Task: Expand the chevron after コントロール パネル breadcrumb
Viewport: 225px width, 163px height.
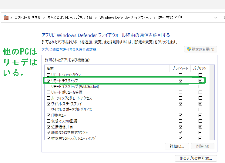Action: [44, 18]
